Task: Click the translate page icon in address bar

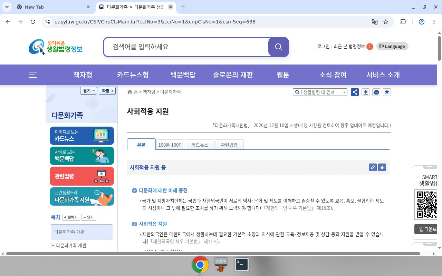Action: (x=374, y=22)
